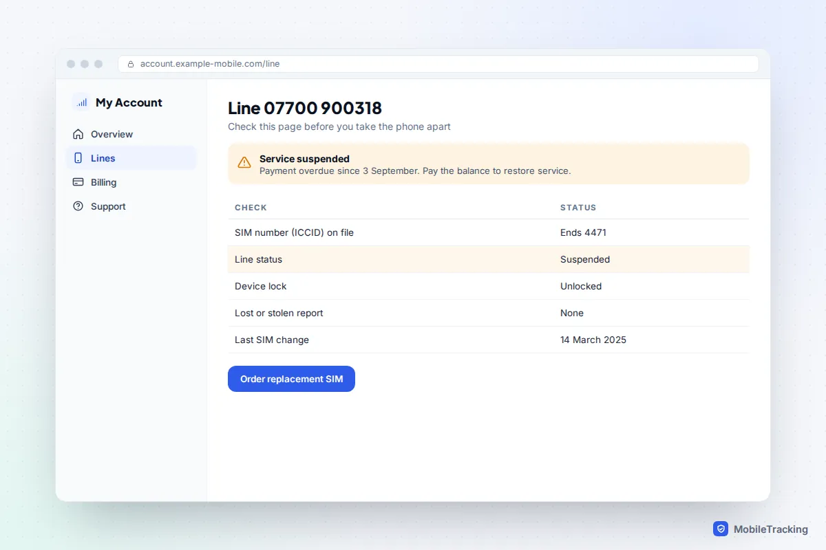Click the Last SIM change label
This screenshot has width=826, height=550.
coord(272,340)
